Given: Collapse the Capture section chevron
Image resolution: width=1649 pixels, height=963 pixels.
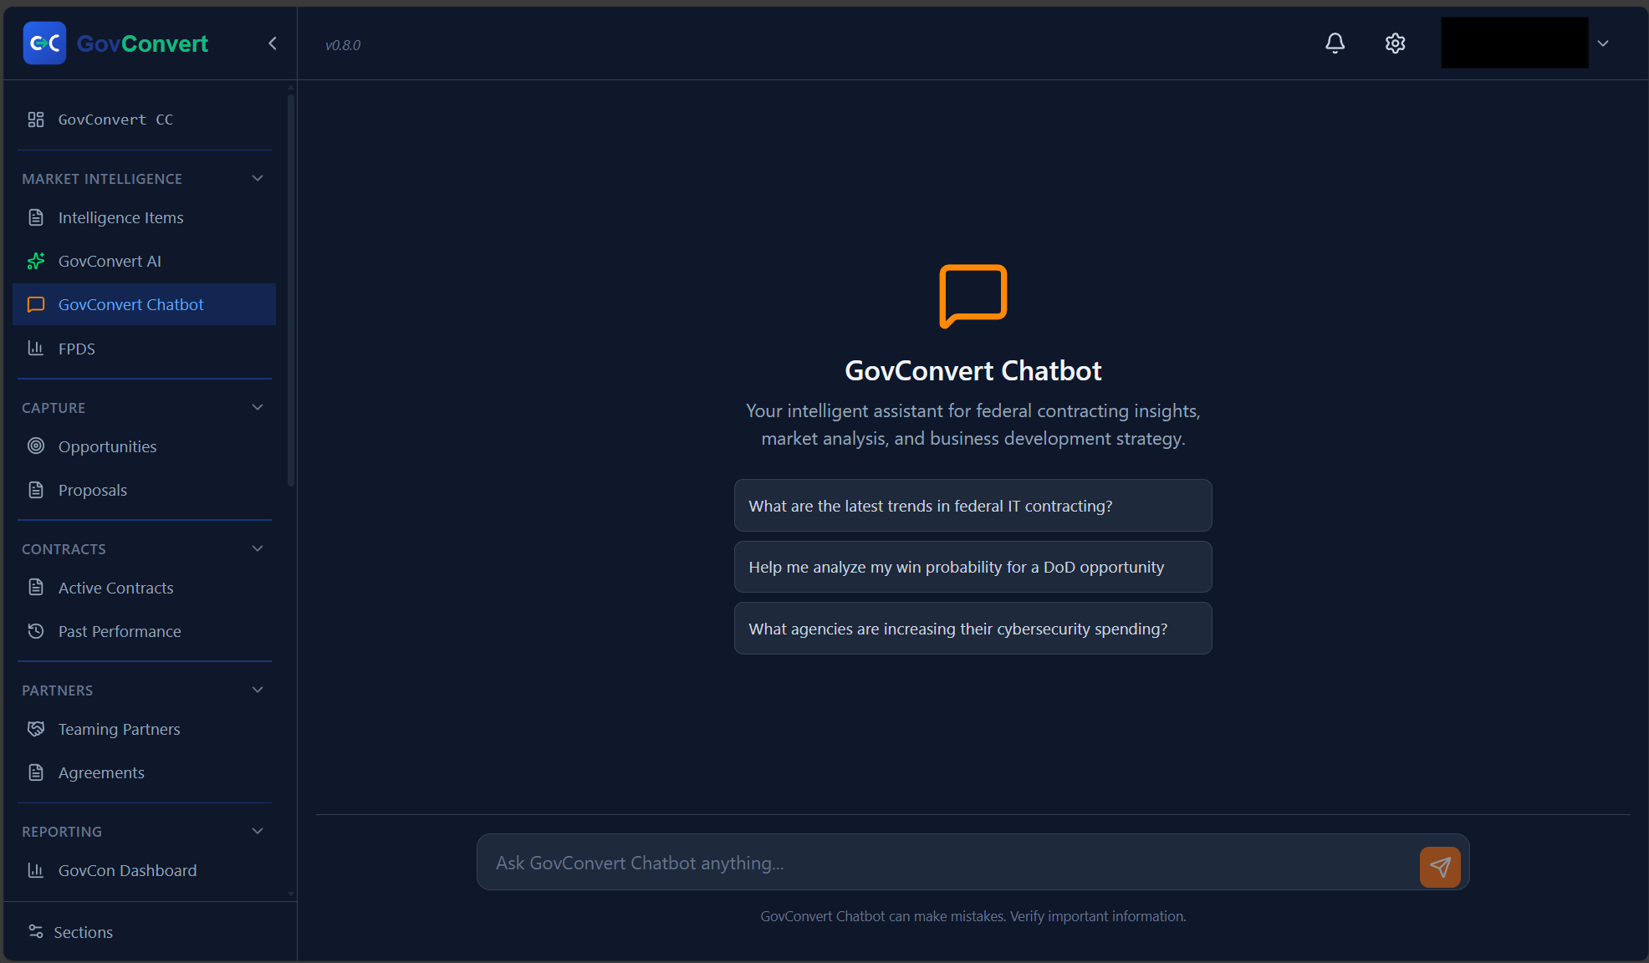Looking at the screenshot, I should coord(258,407).
